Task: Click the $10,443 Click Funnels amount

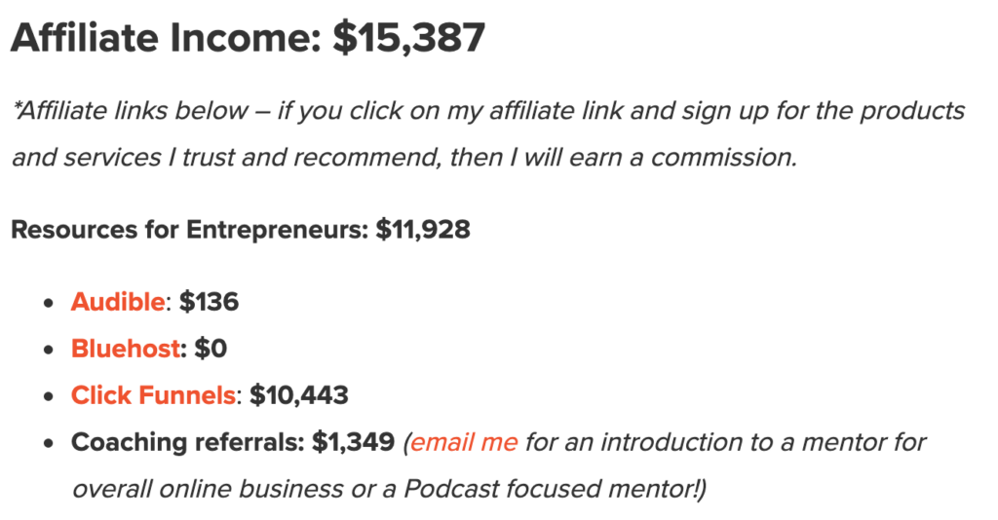Action: [x=299, y=395]
